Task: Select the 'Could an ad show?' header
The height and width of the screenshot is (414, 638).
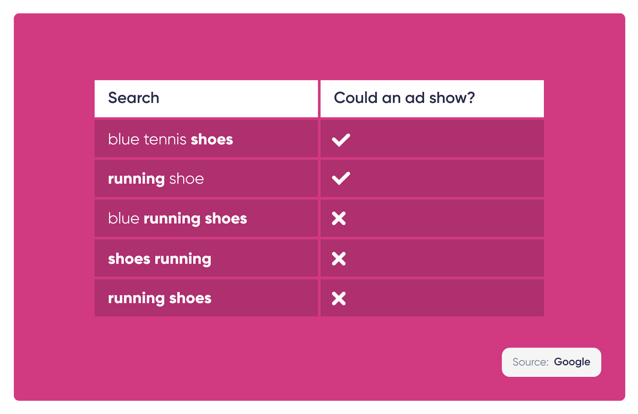Action: (404, 98)
